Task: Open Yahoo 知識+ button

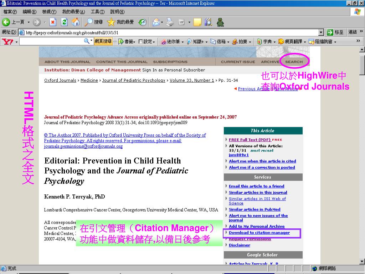Action: pos(197,42)
